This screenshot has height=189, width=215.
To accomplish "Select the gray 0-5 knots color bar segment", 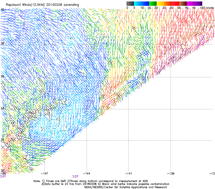I will [130, 3].
